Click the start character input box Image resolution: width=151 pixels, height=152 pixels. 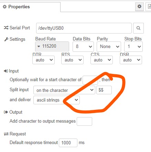(x=90, y=80)
